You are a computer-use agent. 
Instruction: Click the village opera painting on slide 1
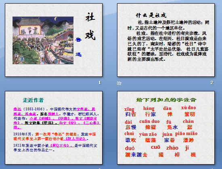point(43,40)
